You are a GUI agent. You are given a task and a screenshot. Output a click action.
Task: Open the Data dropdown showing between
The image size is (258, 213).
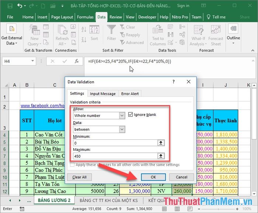click(x=122, y=129)
